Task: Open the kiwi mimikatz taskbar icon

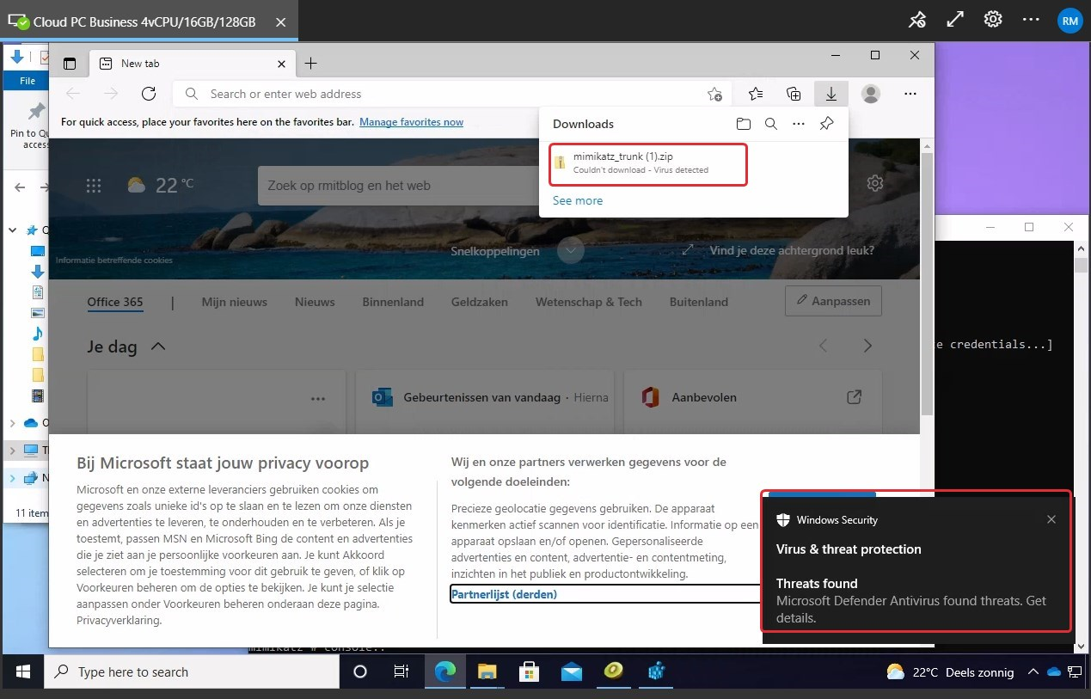Action: coord(616,671)
